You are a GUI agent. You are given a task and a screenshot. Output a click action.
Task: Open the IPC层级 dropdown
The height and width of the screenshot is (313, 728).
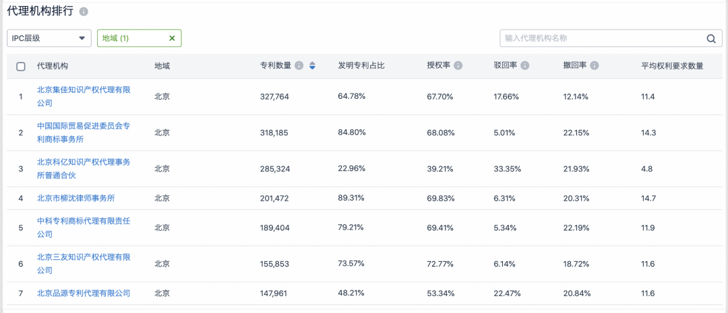pyautogui.click(x=49, y=38)
